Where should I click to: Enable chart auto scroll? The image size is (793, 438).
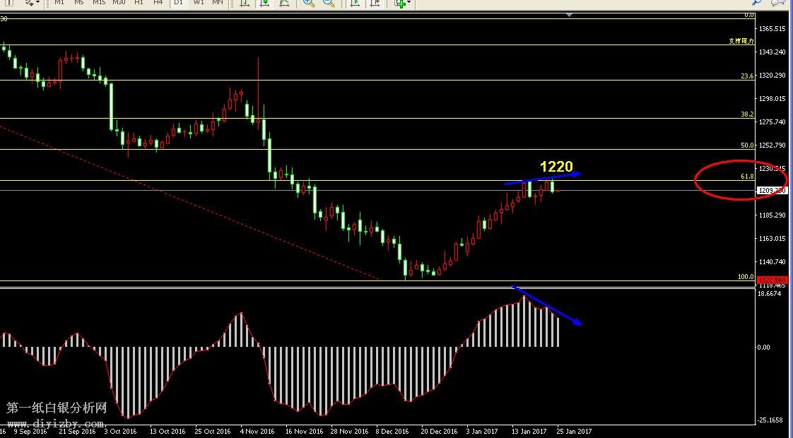[x=354, y=3]
